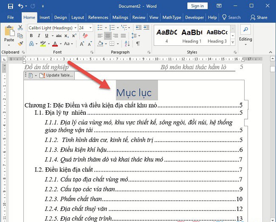Increase font size with the grow icon

pos(82,44)
